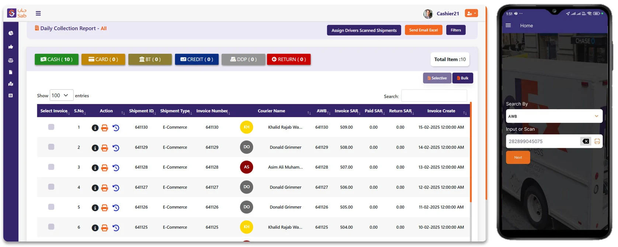Select invoice checkbox for row 4
The image size is (618, 247).
[51, 187]
